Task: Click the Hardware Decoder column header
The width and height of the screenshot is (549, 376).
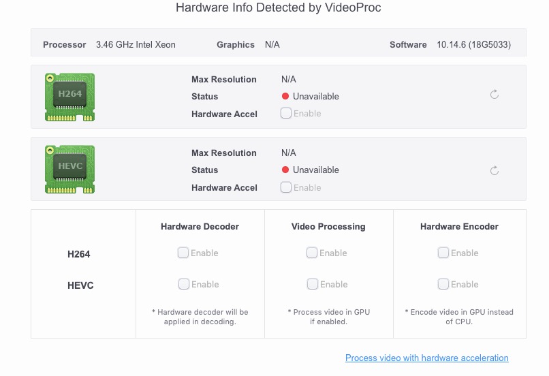Action: (x=200, y=226)
